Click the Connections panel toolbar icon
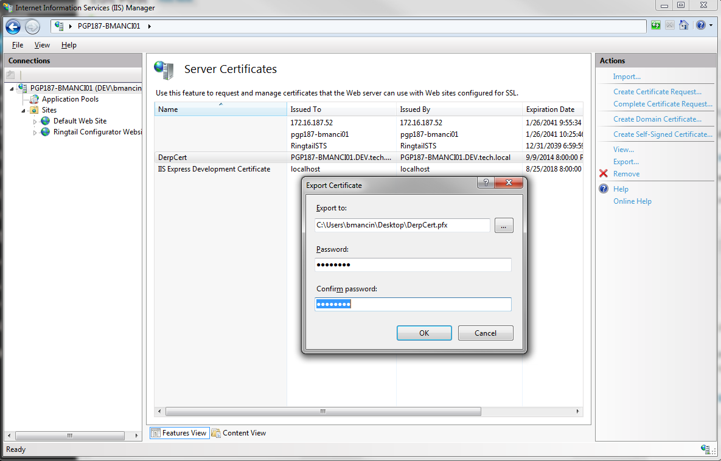 coord(10,74)
